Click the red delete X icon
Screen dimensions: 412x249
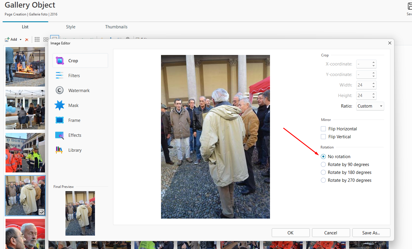click(27, 40)
